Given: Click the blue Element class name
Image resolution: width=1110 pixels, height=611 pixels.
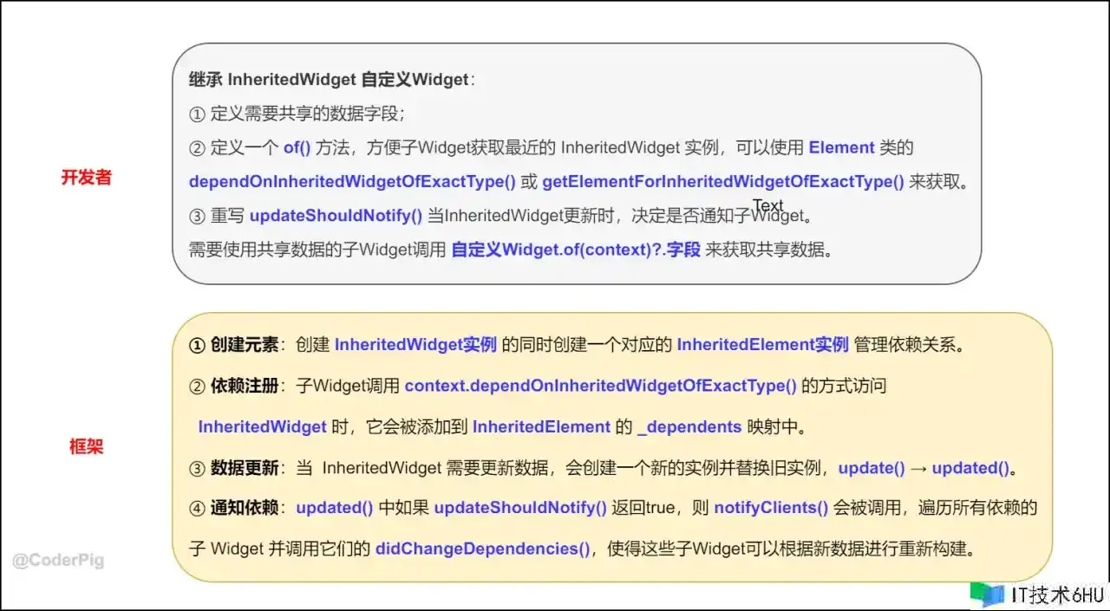Looking at the screenshot, I should [x=841, y=147].
